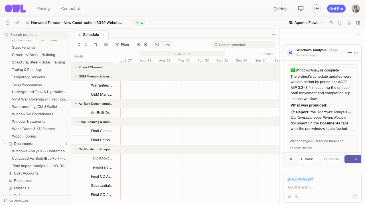Collapse the O&M Manuals & Warranties group
The height and width of the screenshot is (205, 365).
(x=76, y=76)
